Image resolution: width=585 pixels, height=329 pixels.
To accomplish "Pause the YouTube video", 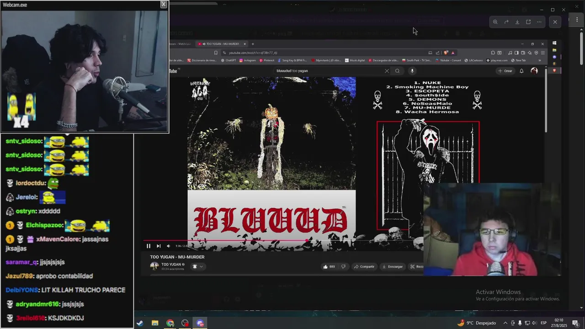I will click(148, 246).
